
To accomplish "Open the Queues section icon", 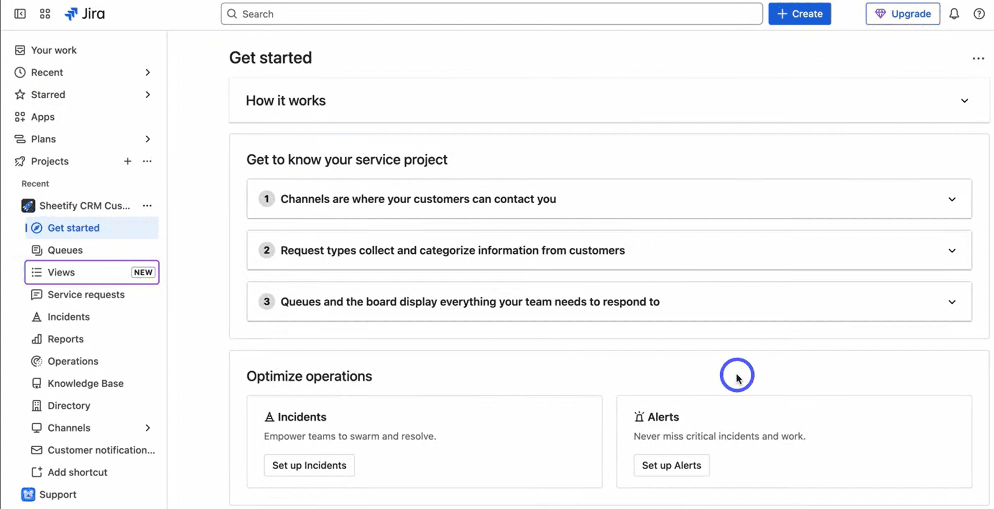I will (x=36, y=250).
